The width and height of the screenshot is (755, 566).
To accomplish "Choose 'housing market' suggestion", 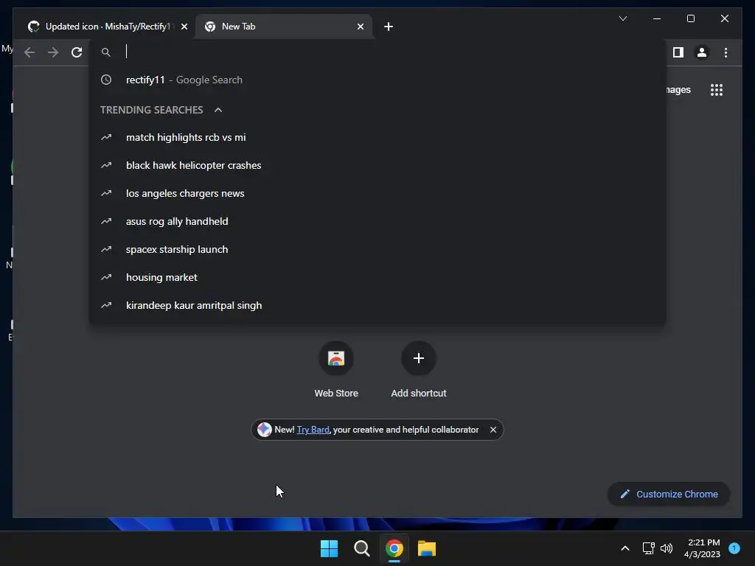I will pos(377,277).
